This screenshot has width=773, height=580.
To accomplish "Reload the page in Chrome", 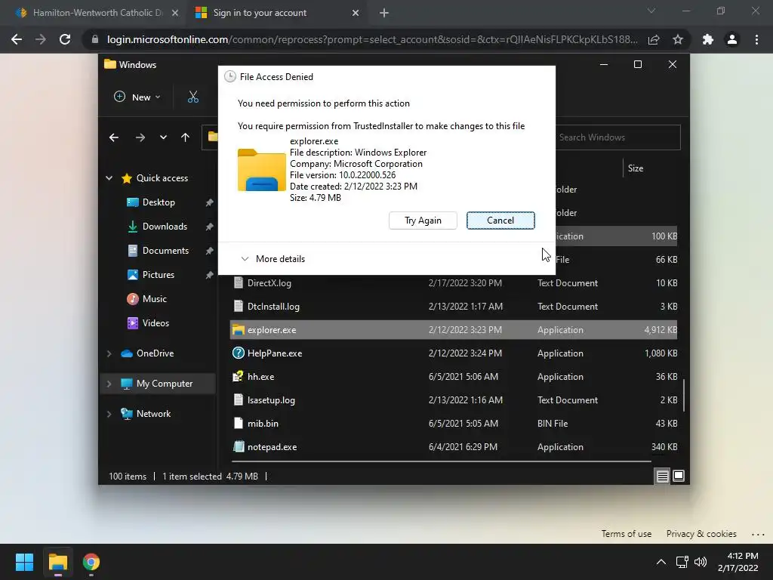I will point(65,39).
